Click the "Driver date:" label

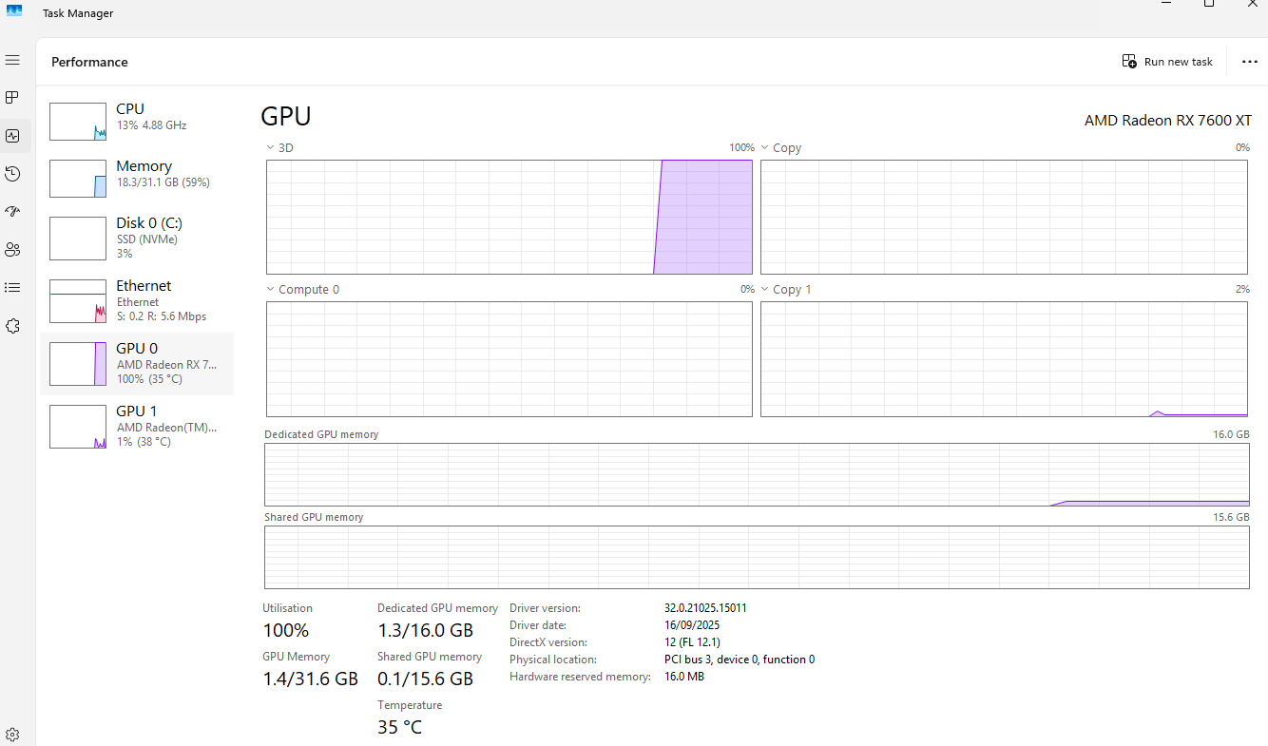pyautogui.click(x=538, y=625)
